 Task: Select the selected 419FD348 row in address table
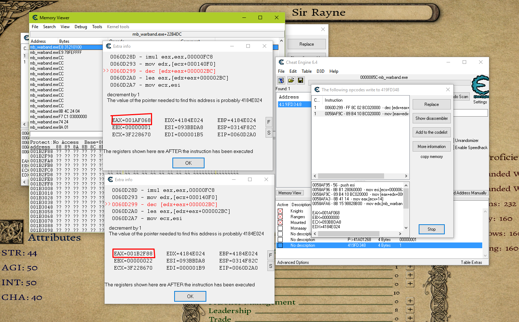[380, 245]
